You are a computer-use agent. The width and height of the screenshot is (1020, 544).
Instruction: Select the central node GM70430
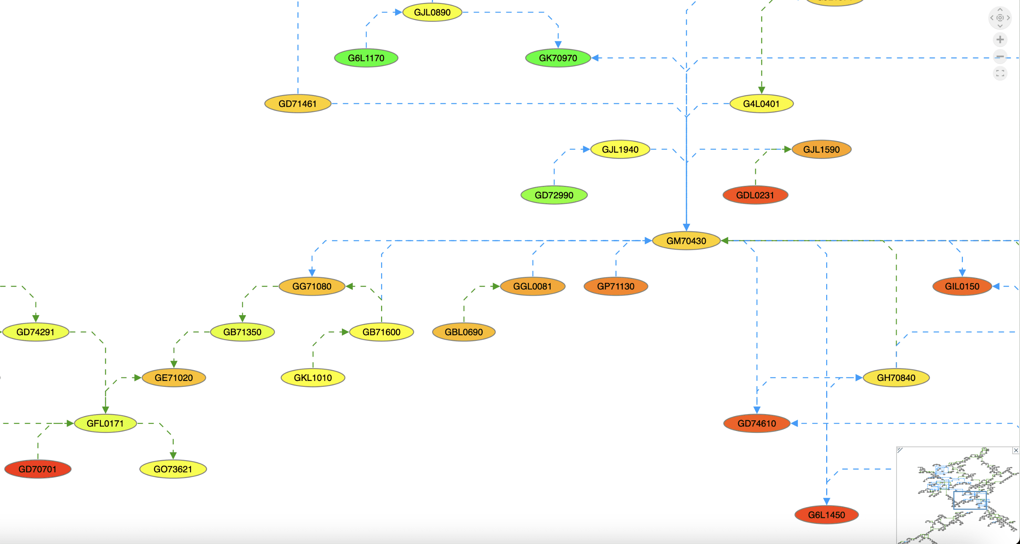tap(686, 241)
